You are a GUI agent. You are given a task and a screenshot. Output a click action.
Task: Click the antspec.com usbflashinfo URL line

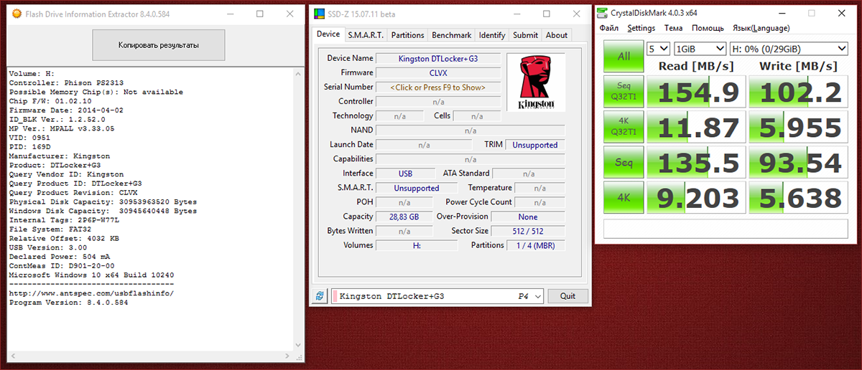(x=91, y=293)
